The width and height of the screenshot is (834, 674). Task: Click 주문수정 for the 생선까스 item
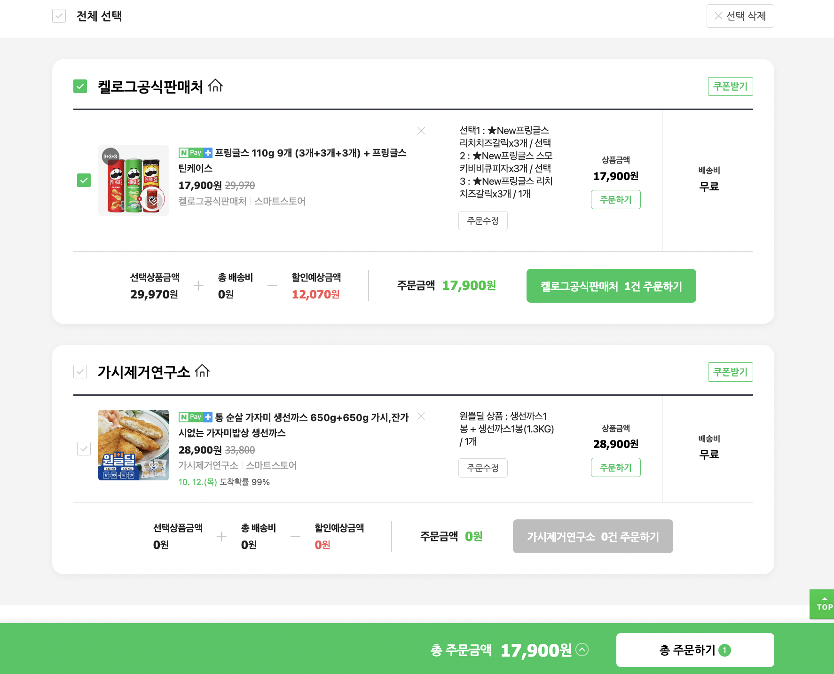coord(483,468)
